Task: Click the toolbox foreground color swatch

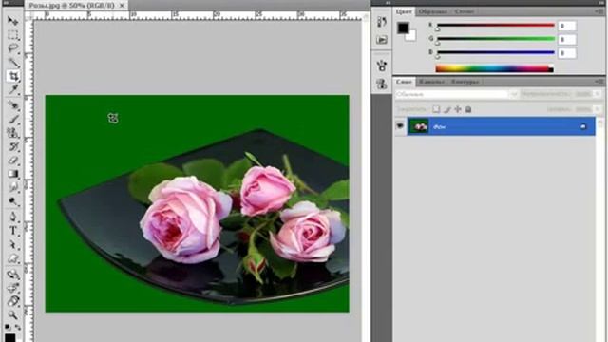Action: click(10, 337)
